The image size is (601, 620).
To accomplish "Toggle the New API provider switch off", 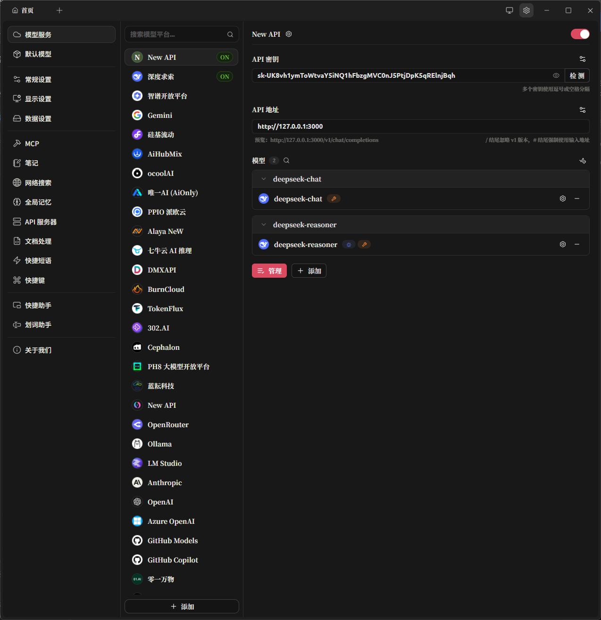I will pos(580,34).
